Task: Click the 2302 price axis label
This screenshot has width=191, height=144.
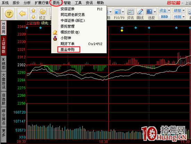Action: [x=22, y=65]
